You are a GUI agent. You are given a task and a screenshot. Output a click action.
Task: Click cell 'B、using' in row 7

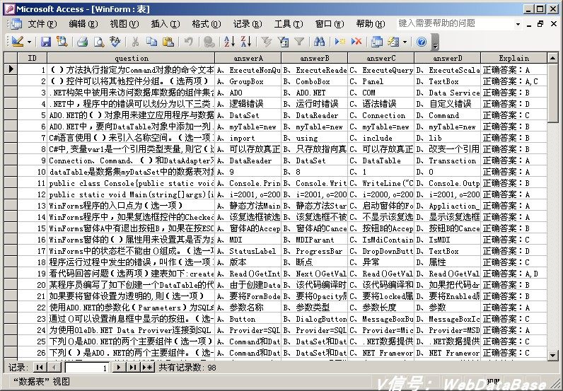pos(315,138)
